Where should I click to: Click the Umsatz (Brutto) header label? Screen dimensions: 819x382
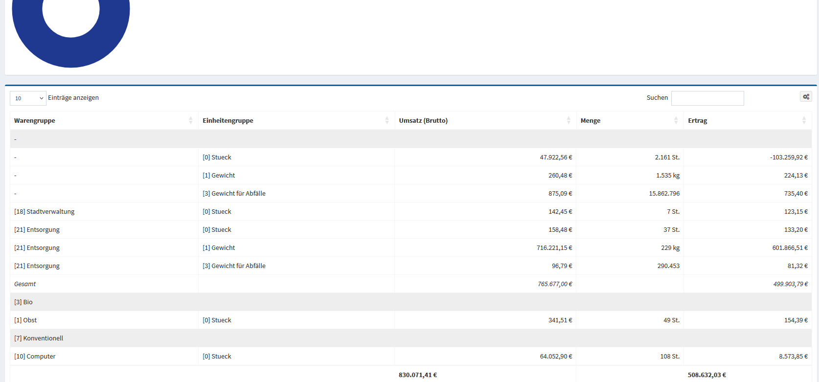[x=423, y=121]
